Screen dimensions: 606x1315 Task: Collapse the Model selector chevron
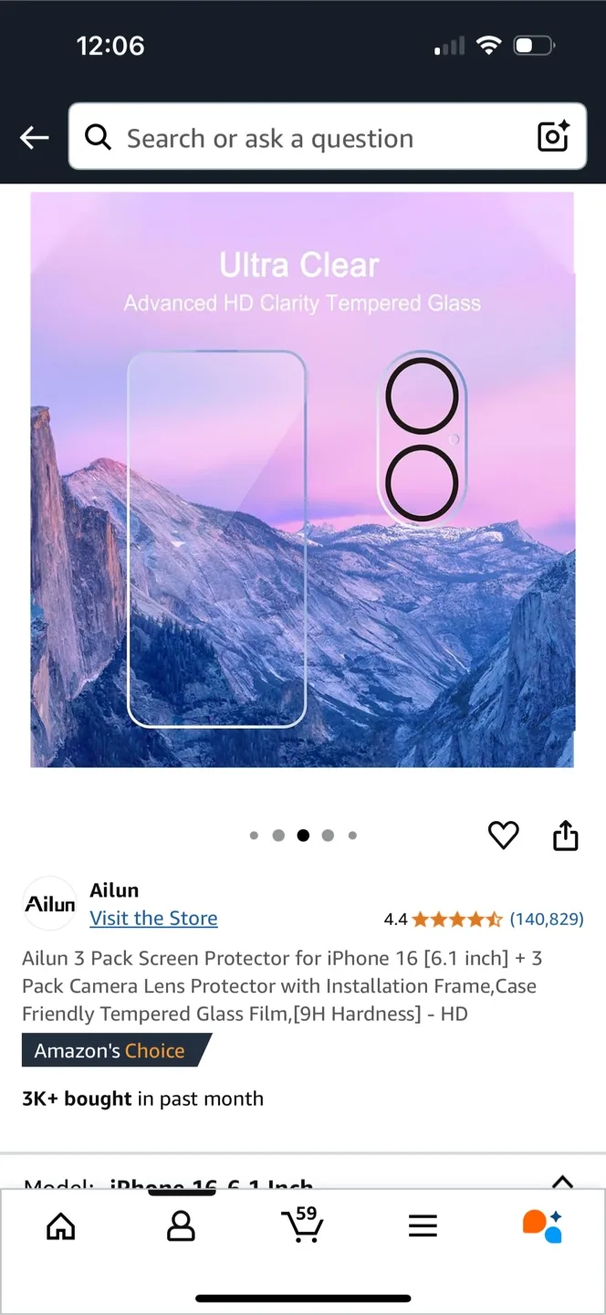coord(563,1181)
